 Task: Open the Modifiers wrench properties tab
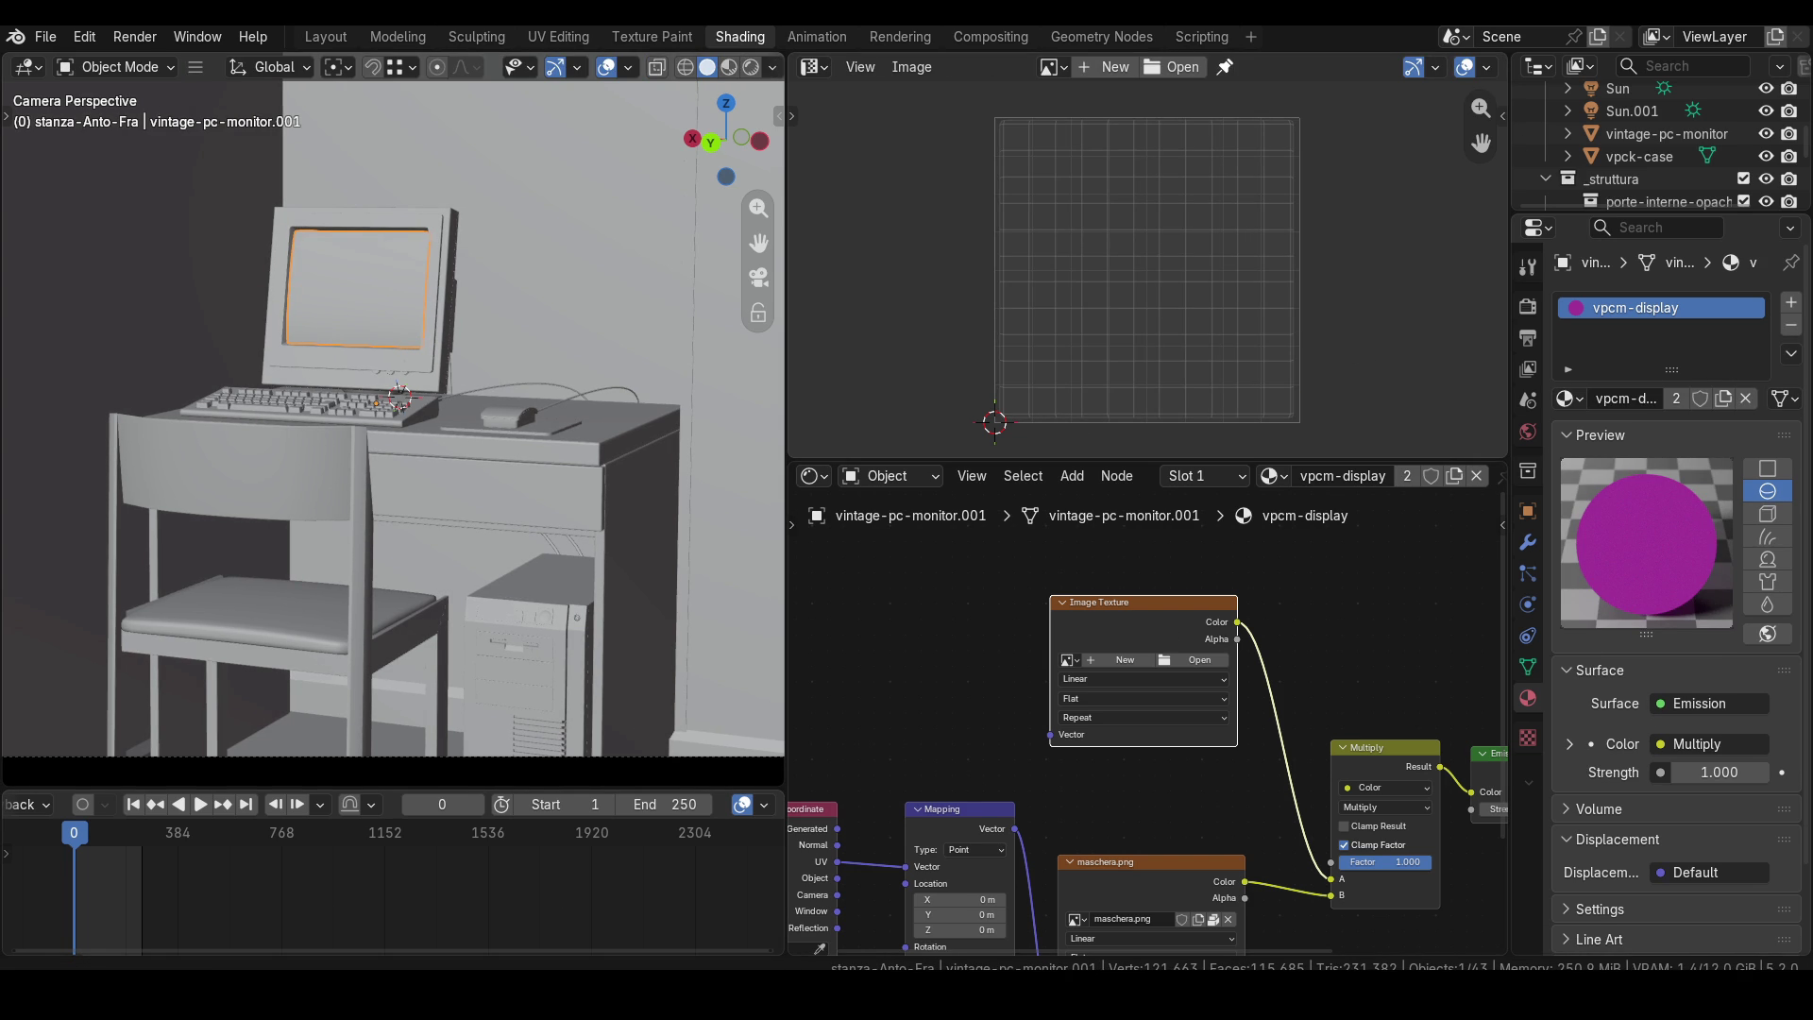(x=1528, y=542)
